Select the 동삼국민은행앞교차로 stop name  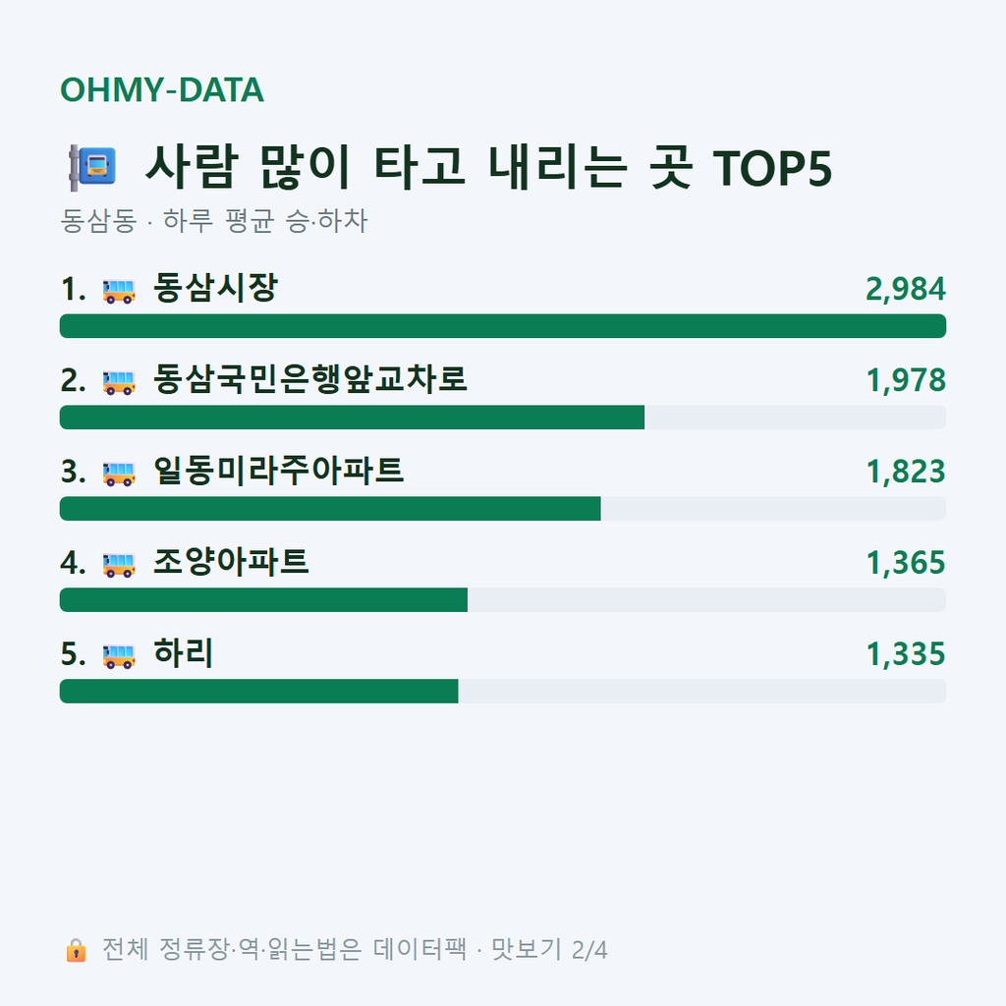[309, 379]
